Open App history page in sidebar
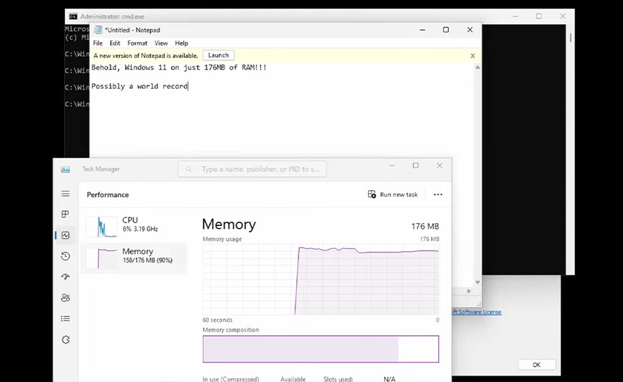Image resolution: width=623 pixels, height=382 pixels. [66, 256]
